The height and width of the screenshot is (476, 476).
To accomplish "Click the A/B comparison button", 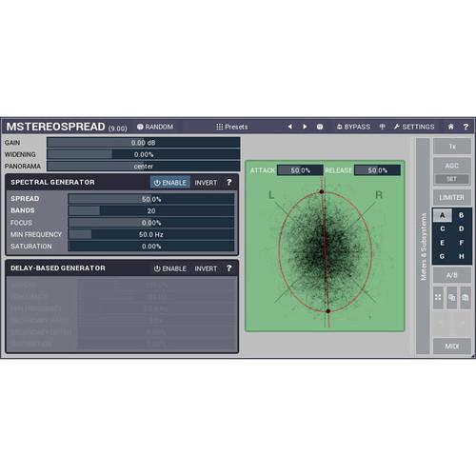I will coord(452,275).
